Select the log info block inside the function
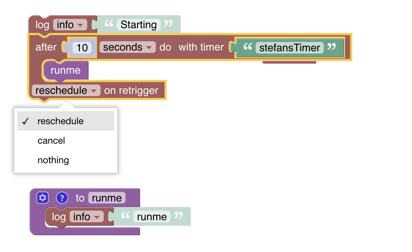The width and height of the screenshot is (412, 252). click(59, 217)
